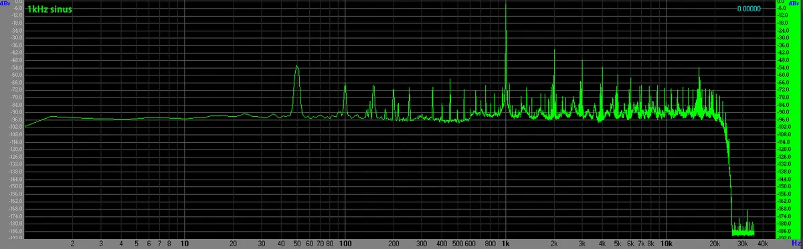Click the bold 10 frequency axis label
The width and height of the screenshot is (803, 249).
pos(185,244)
